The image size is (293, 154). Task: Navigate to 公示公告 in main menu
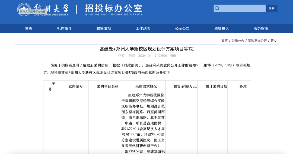pyautogui.click(x=182, y=28)
